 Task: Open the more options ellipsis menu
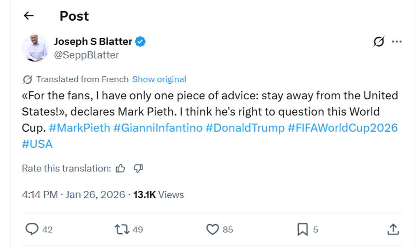pos(396,42)
